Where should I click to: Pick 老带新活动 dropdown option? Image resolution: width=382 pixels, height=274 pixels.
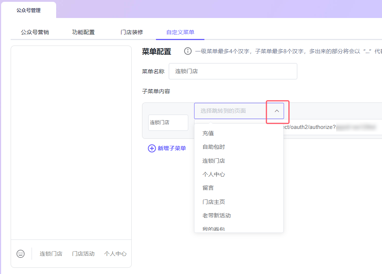(x=217, y=216)
